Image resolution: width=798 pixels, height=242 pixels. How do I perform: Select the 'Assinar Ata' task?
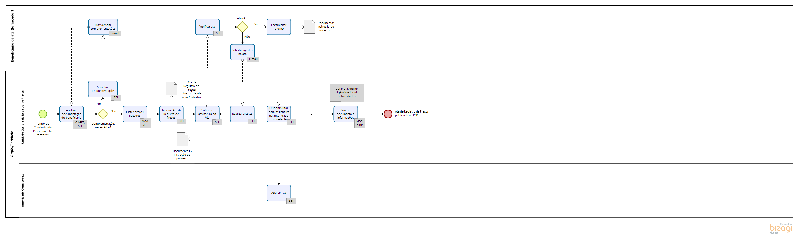coord(278,192)
